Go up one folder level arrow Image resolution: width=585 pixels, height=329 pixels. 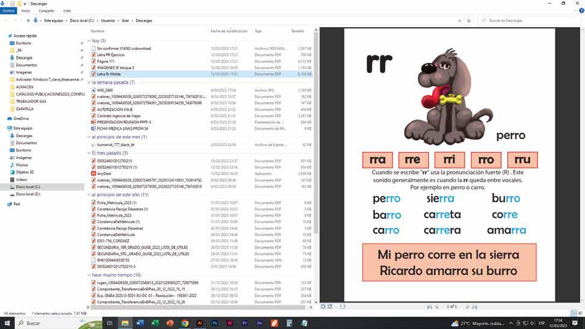pos(28,20)
